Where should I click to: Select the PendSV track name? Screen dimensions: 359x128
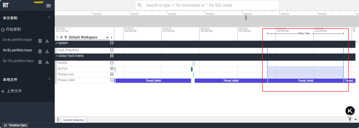tap(62, 63)
